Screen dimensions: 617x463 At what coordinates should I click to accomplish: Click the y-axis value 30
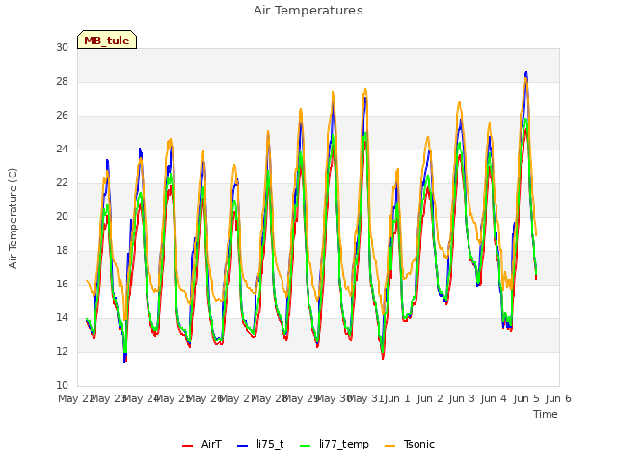[x=62, y=47]
